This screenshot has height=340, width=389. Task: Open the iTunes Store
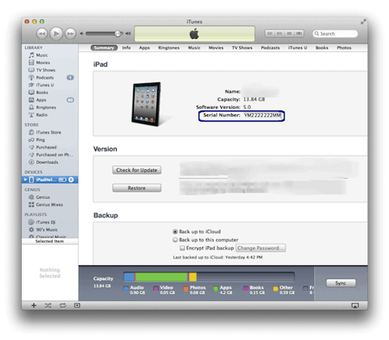(x=49, y=132)
